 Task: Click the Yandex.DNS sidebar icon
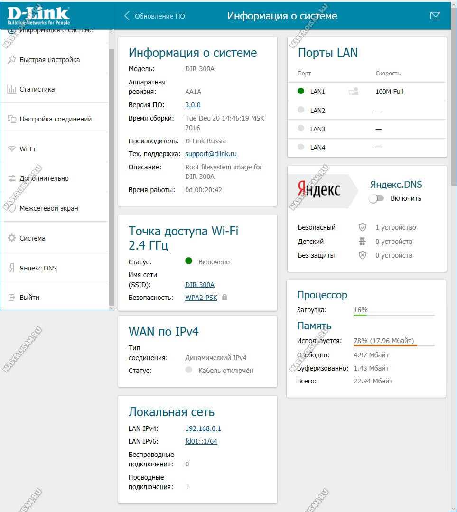click(12, 268)
